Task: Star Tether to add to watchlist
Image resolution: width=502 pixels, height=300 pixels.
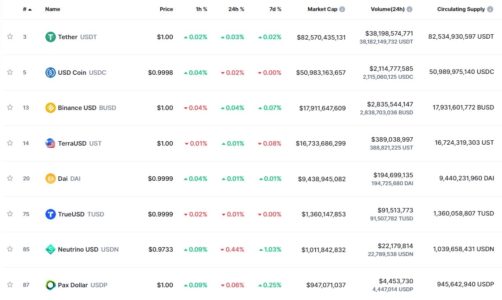Action: pyautogui.click(x=10, y=37)
